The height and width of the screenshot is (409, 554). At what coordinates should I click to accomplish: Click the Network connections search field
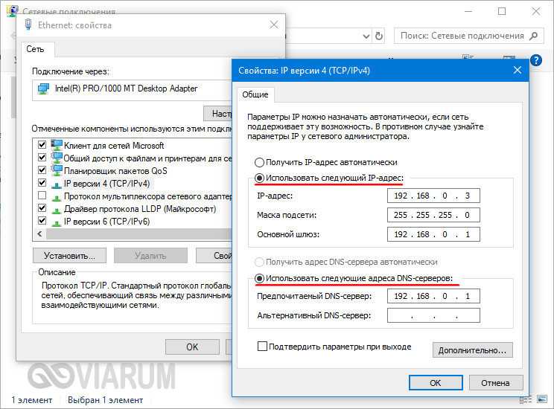[x=468, y=36]
